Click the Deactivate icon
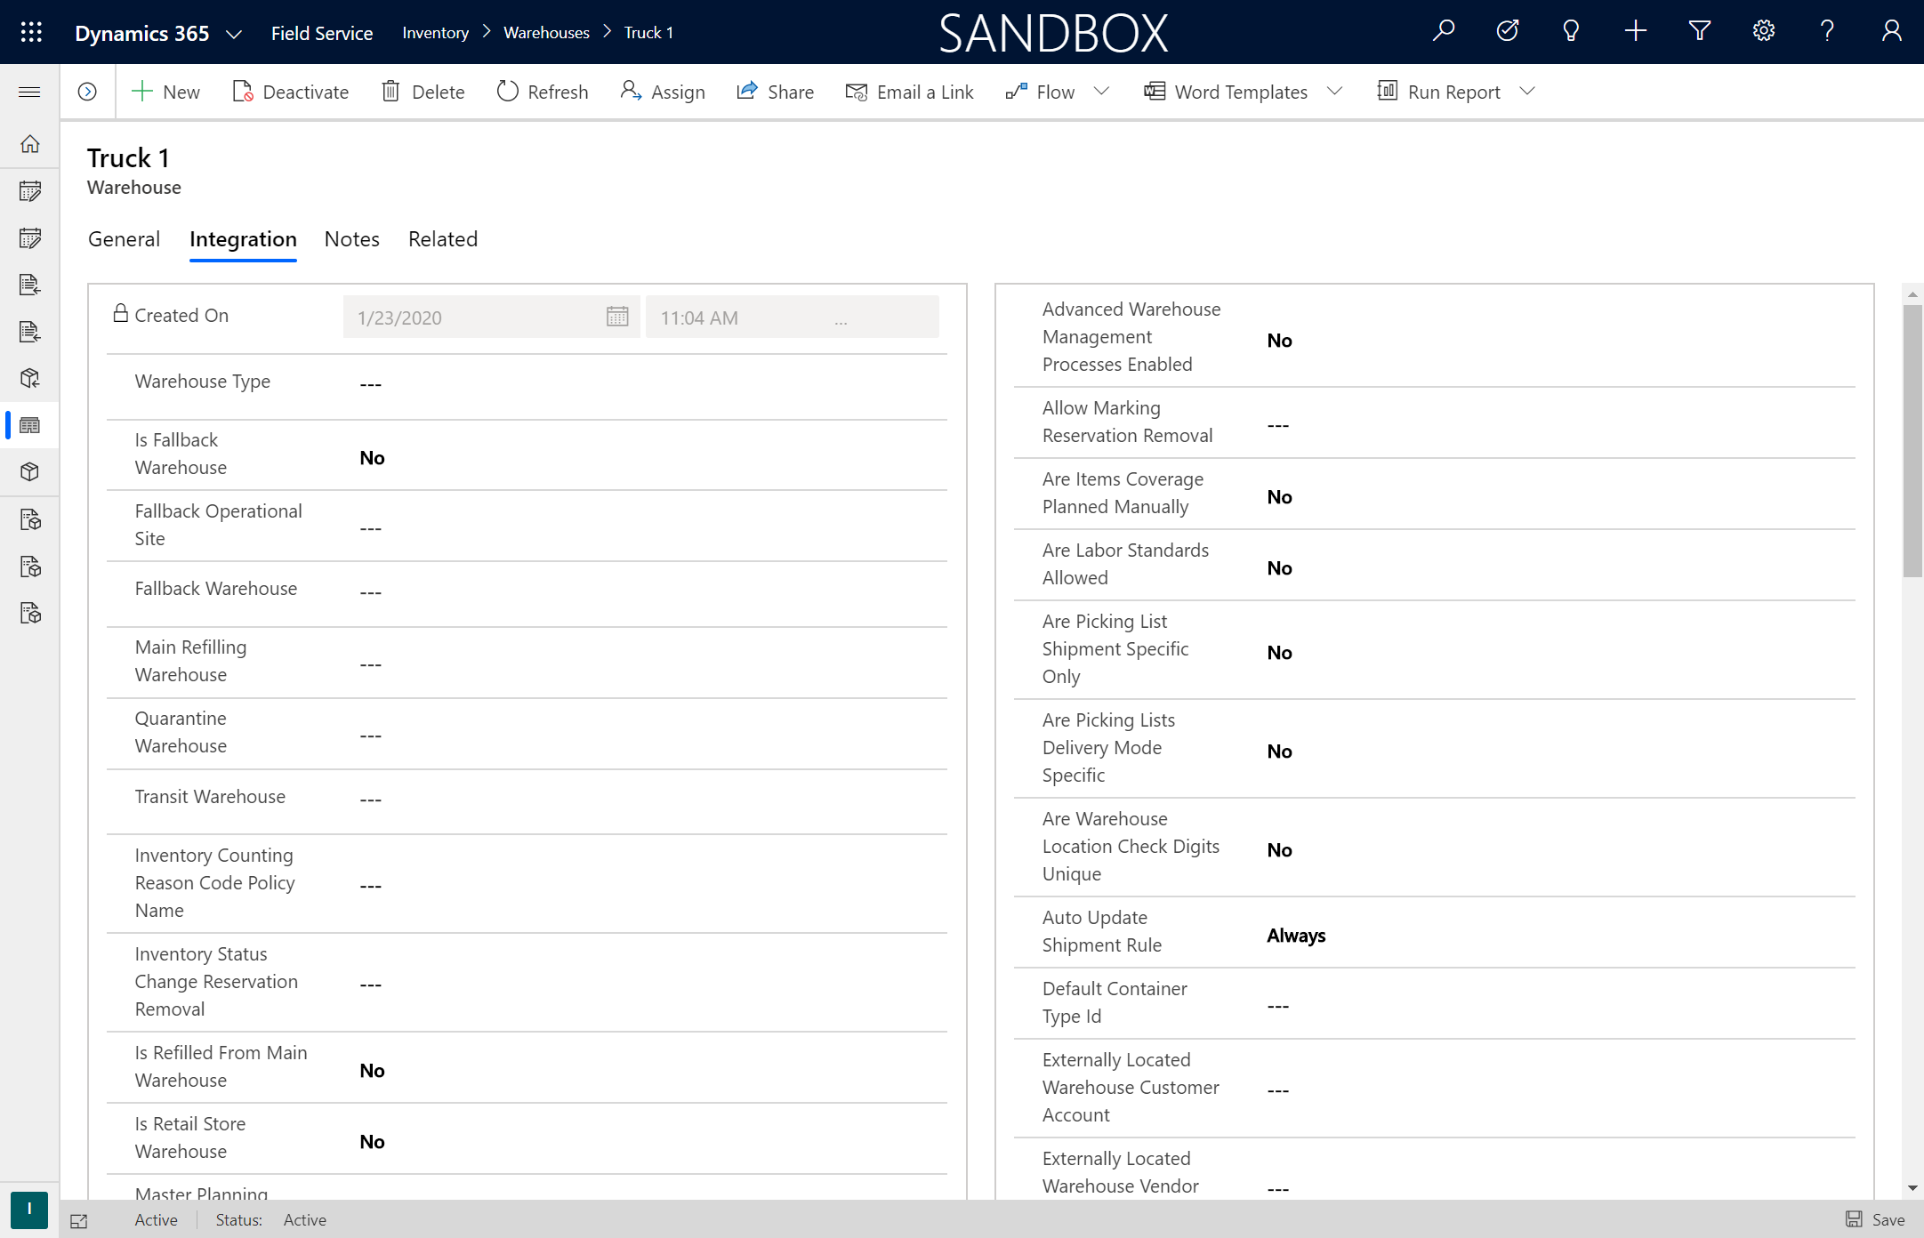 [x=243, y=91]
